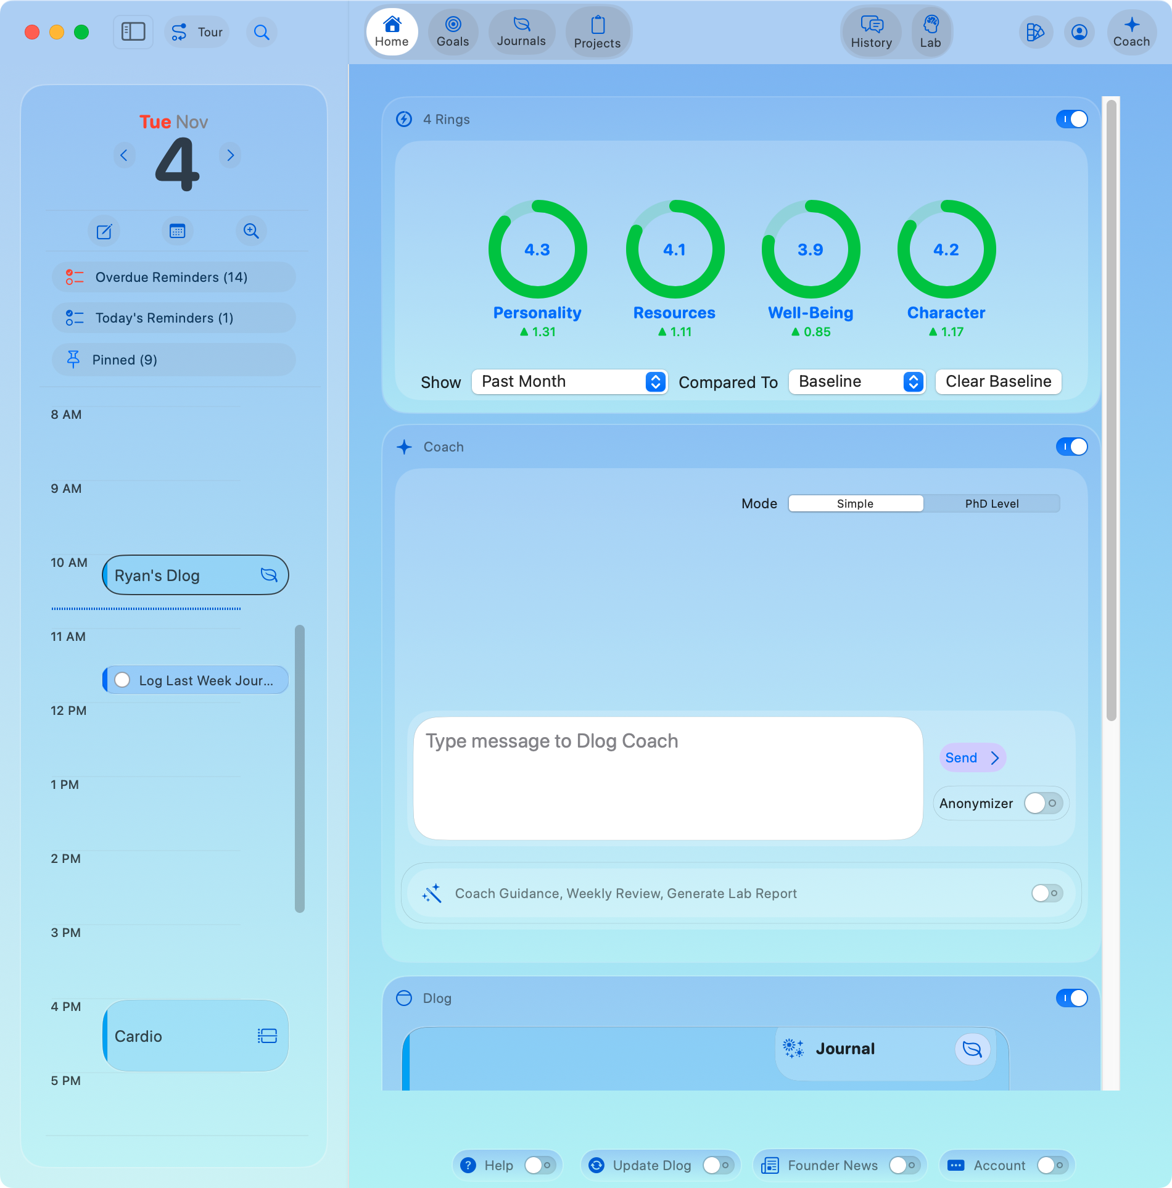Click the journal leaf icon in Dlog card

pyautogui.click(x=972, y=1049)
